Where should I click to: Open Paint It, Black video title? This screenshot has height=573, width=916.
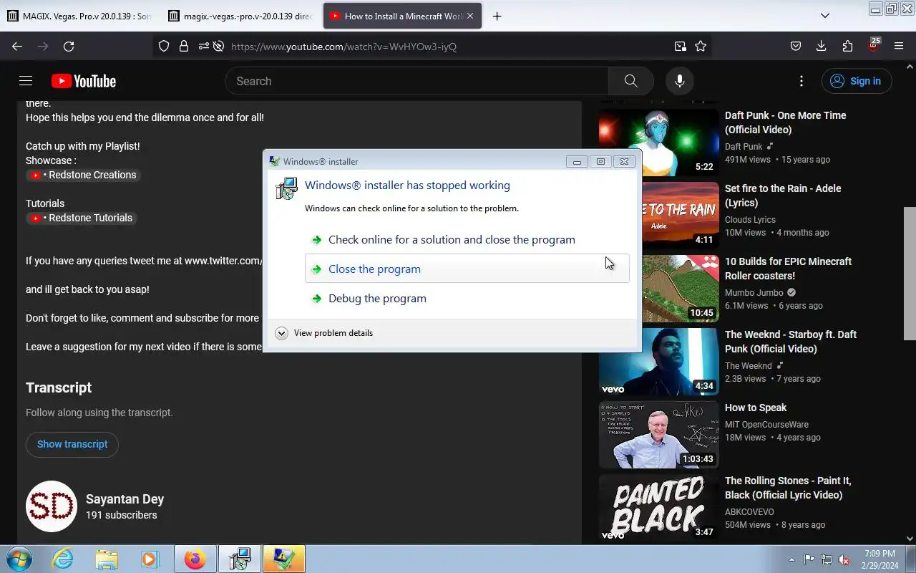tap(788, 488)
